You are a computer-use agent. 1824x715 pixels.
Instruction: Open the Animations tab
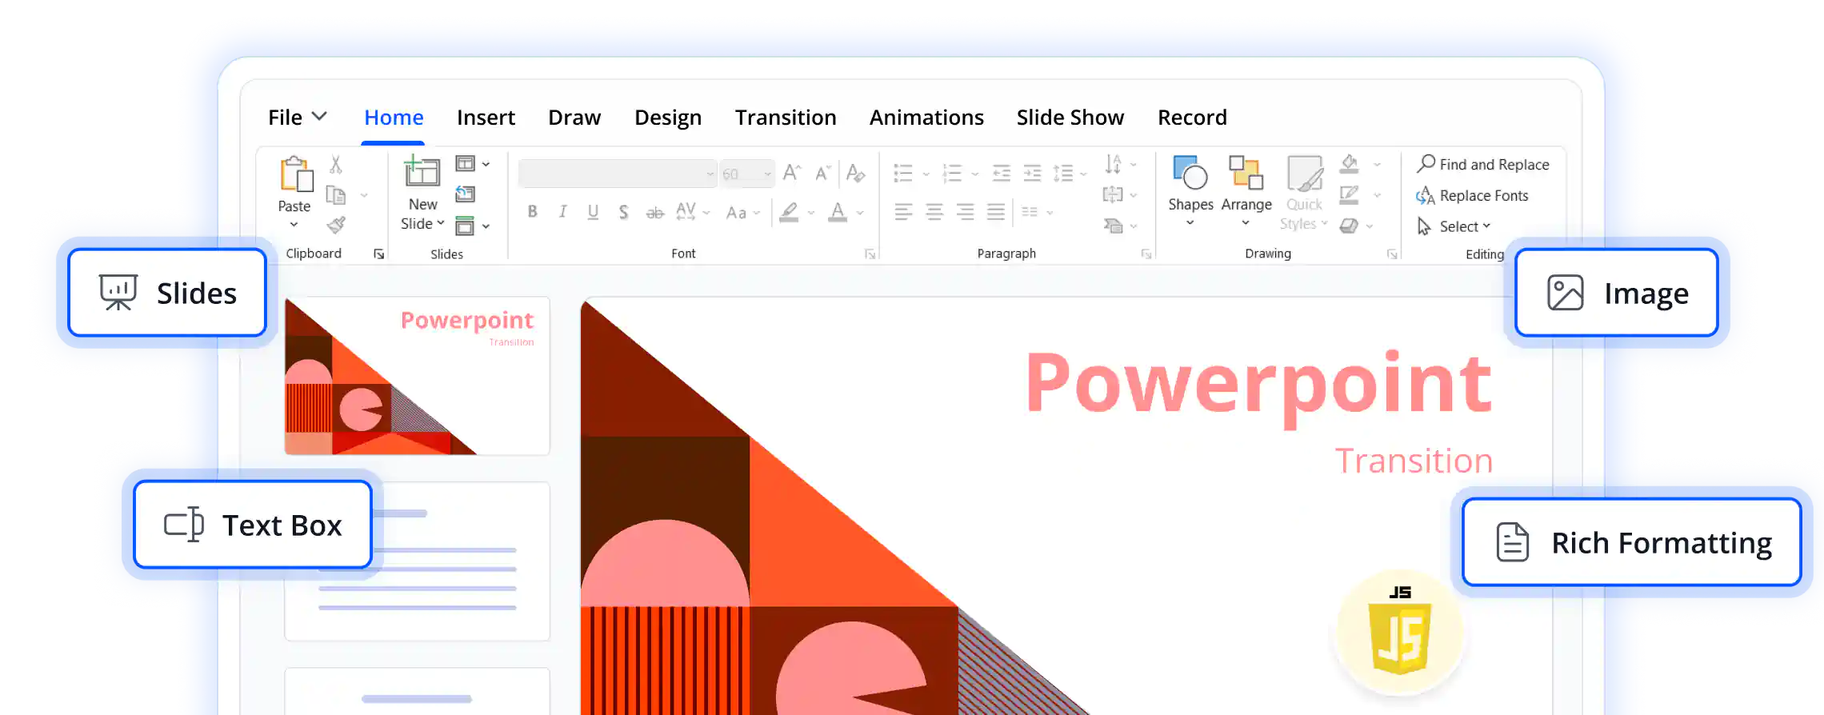[x=926, y=118]
